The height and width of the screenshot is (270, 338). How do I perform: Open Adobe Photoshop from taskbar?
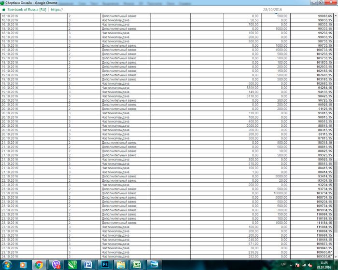click(105, 265)
